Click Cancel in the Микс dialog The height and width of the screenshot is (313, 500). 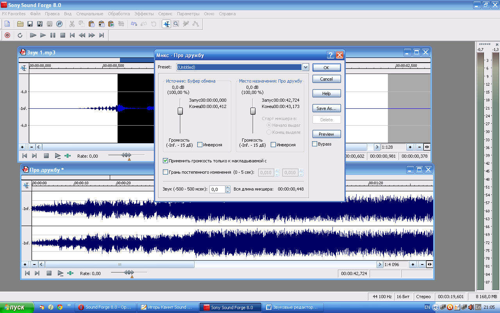[x=327, y=79]
